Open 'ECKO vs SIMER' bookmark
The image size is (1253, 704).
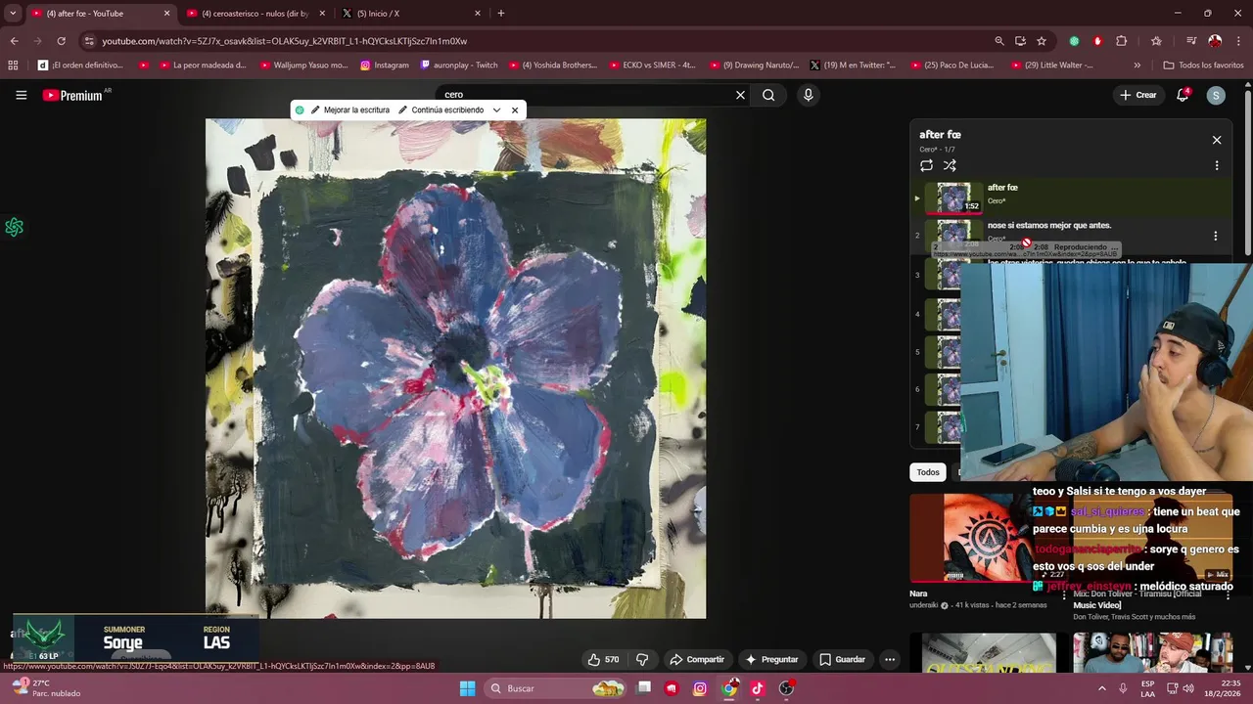pyautogui.click(x=652, y=66)
